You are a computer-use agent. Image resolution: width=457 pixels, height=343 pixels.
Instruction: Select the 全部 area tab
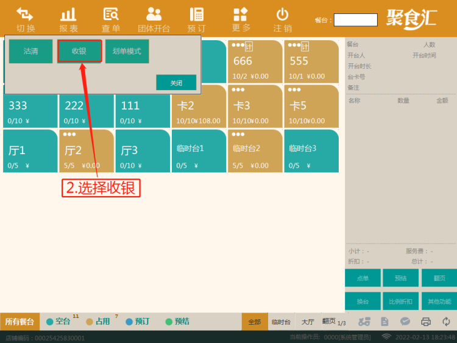[x=255, y=322]
